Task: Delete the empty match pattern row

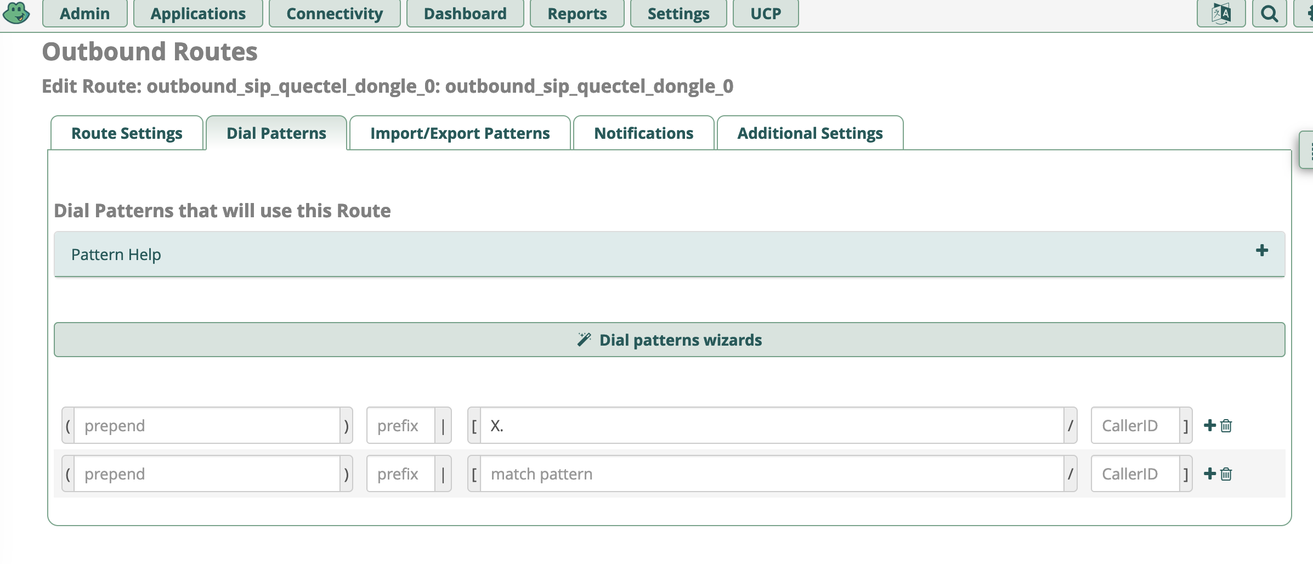Action: [x=1226, y=473]
